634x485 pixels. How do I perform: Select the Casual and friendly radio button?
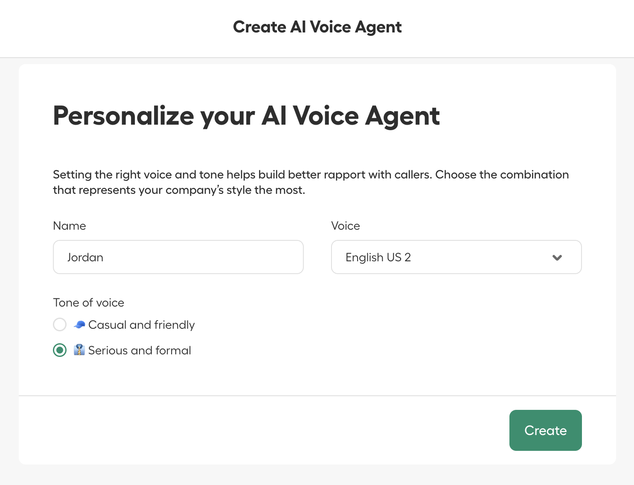60,324
